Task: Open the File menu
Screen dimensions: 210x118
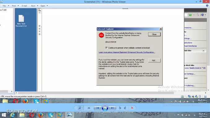Action: point(6,6)
